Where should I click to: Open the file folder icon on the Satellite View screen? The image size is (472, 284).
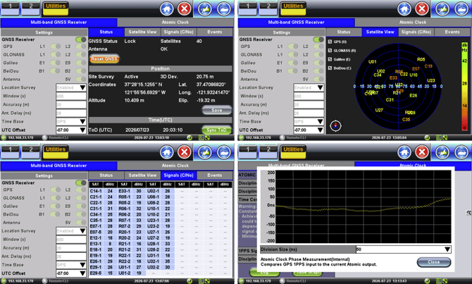point(461,8)
